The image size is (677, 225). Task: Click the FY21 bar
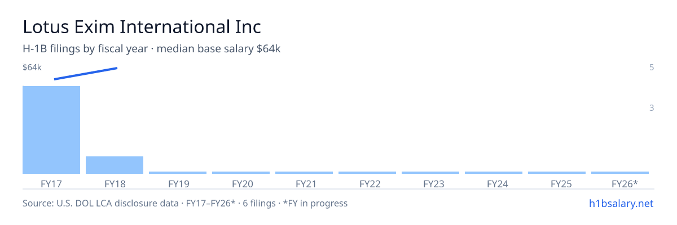(x=304, y=173)
